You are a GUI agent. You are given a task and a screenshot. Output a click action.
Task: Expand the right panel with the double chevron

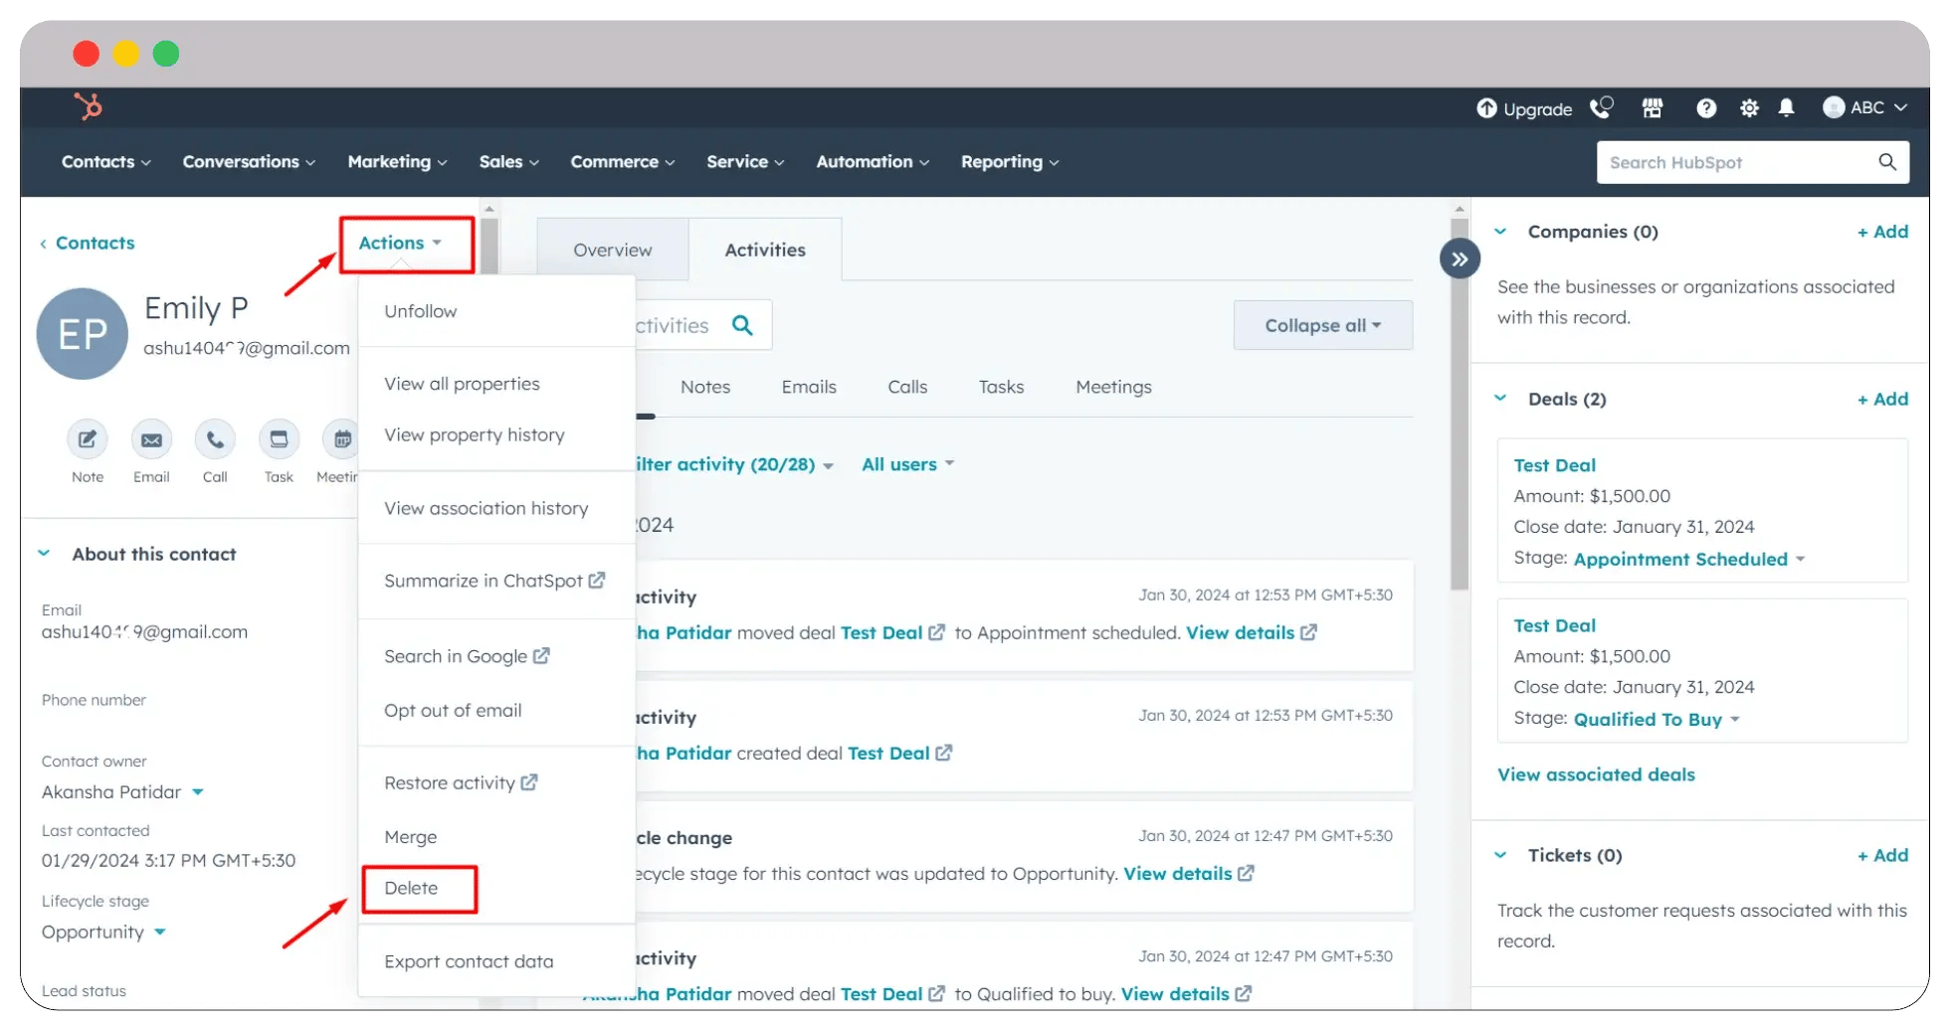coord(1459,257)
